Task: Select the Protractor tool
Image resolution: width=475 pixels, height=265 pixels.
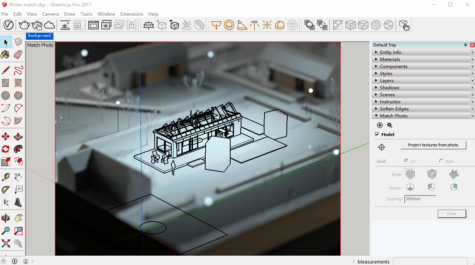Action: tap(6, 190)
